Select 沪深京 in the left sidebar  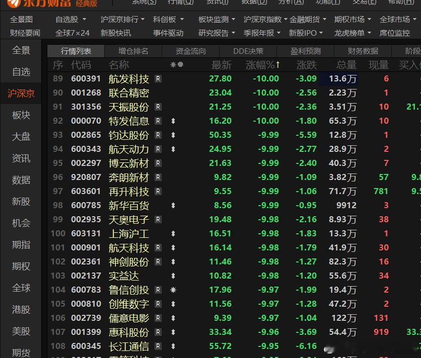21,94
